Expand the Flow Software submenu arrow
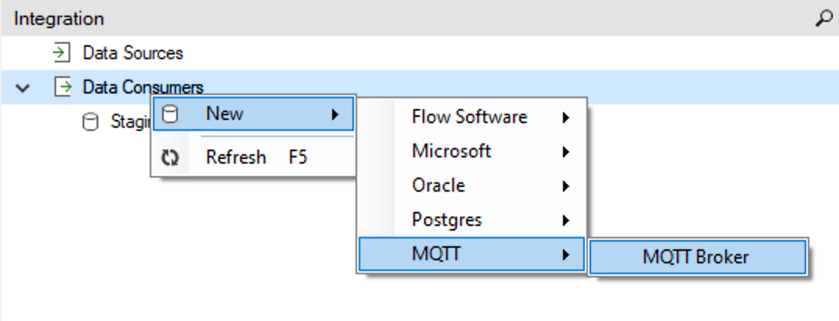Image resolution: width=839 pixels, height=321 pixels. coord(565,118)
